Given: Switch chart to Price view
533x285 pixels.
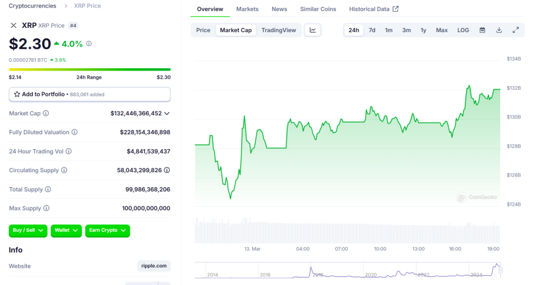Looking at the screenshot, I should coord(203,30).
